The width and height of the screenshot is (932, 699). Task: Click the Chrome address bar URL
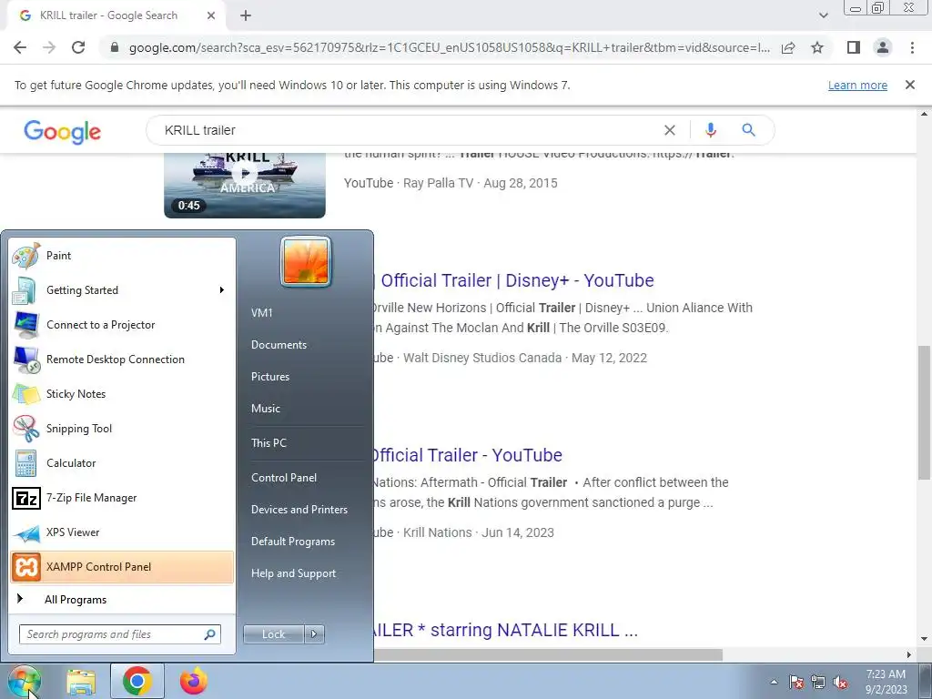click(x=449, y=47)
